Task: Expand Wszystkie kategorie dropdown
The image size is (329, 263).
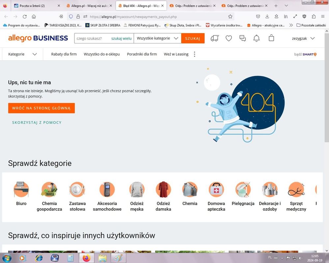Action: (157, 38)
